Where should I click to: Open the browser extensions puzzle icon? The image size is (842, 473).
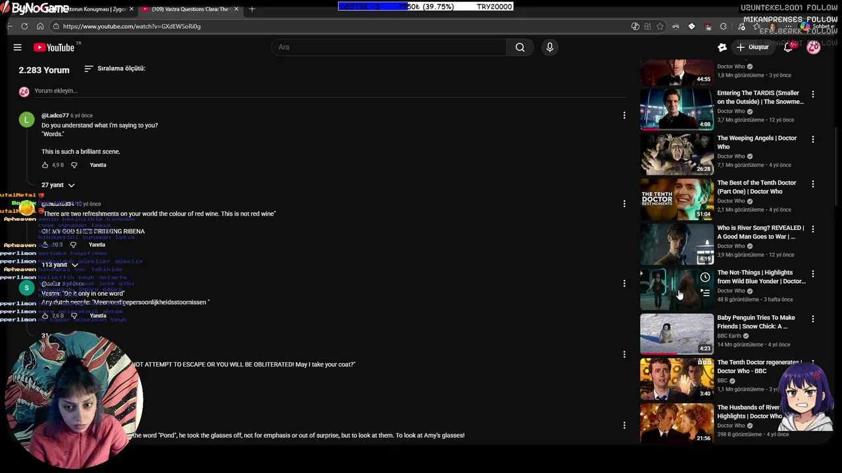[x=724, y=26]
